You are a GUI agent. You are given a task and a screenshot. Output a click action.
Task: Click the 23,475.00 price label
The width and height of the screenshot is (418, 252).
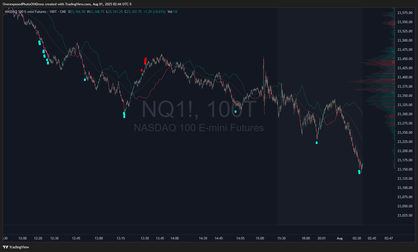405,50
